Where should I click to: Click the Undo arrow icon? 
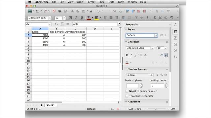(x=98, y=11)
